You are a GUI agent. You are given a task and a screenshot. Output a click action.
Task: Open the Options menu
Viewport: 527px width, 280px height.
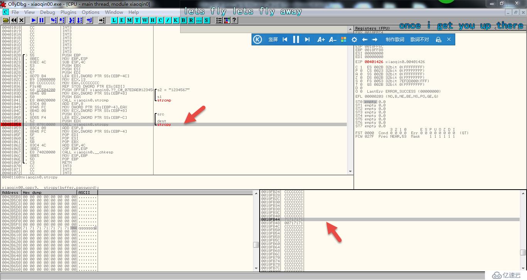point(91,12)
